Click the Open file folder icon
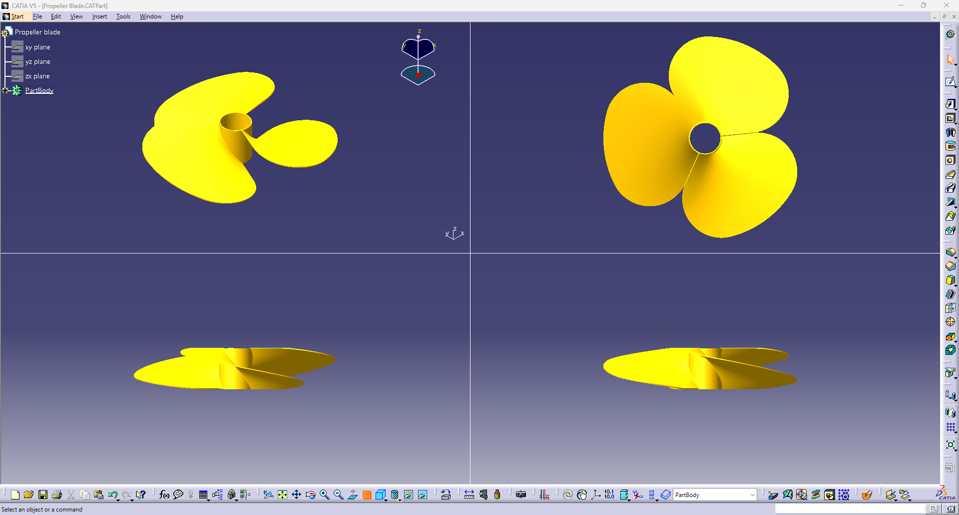This screenshot has height=515, width=959. [x=28, y=495]
